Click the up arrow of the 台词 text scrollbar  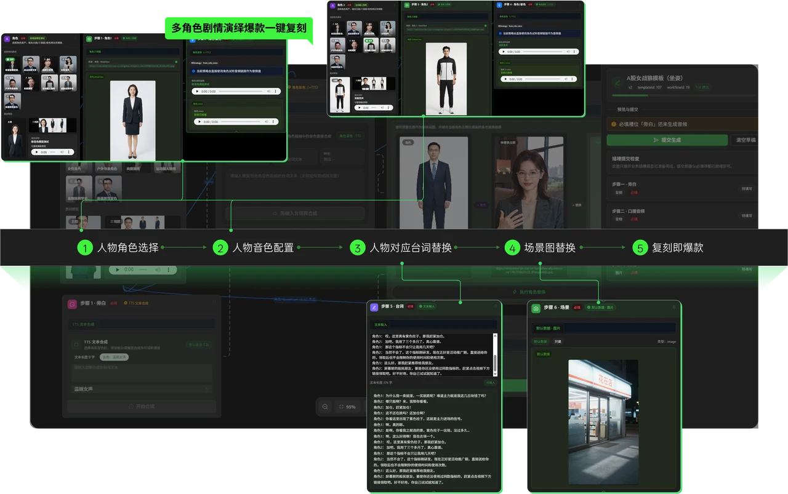point(494,335)
